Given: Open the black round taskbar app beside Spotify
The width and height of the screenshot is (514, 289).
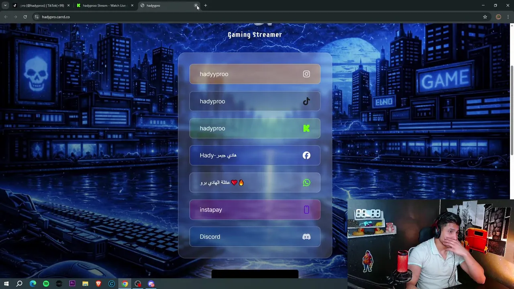Looking at the screenshot, I should point(59,284).
